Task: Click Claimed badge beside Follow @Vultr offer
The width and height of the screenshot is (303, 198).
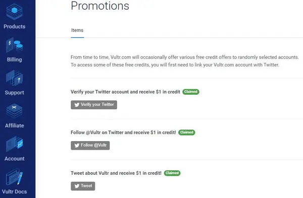Action: coord(187,133)
